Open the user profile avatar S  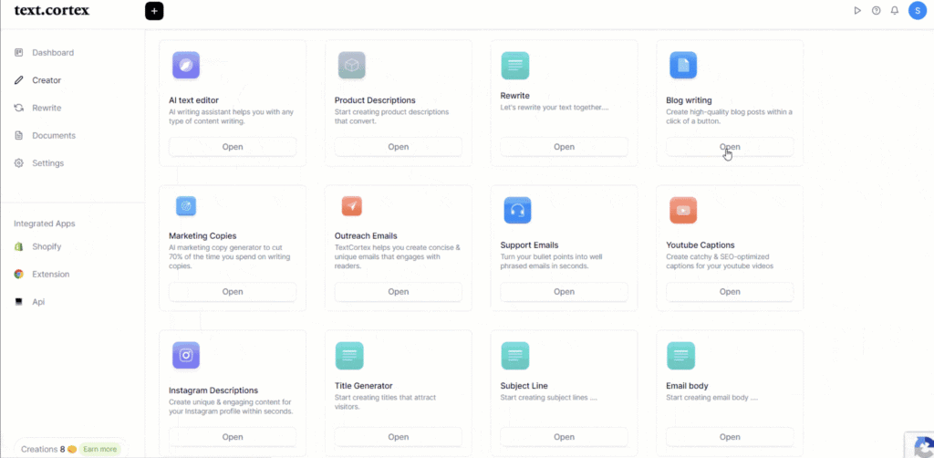pos(917,11)
